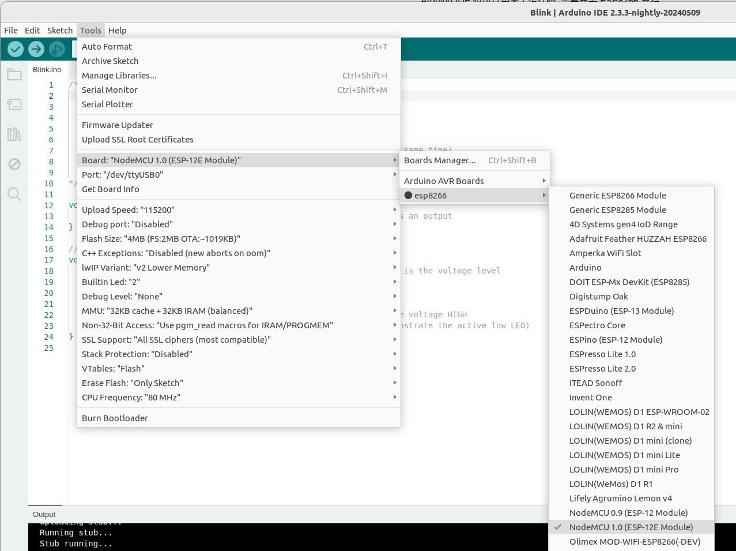Click the Start Debugging toolbar icon

point(56,50)
